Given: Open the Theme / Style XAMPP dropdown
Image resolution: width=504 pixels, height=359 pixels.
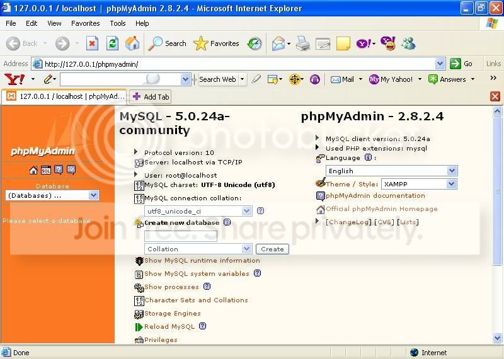Looking at the screenshot, I should click(x=419, y=184).
